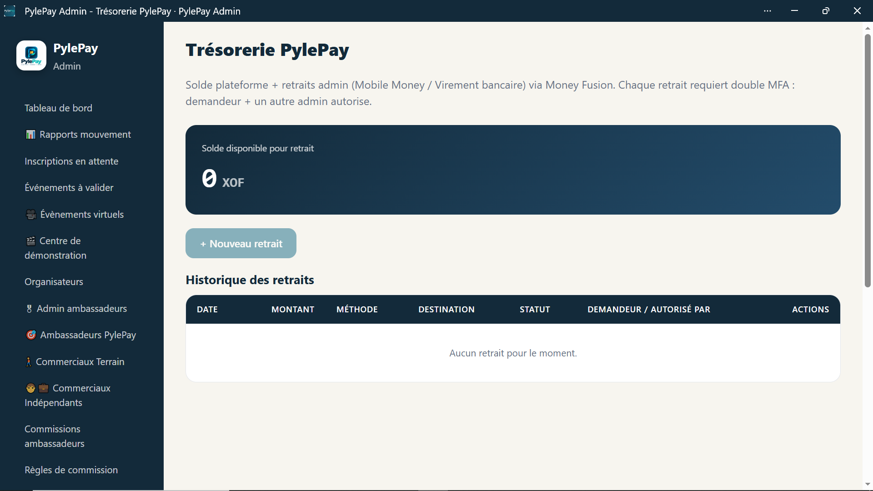
Task: Click the walking person icon beside Commerciaux Terrain
Action: [29, 362]
